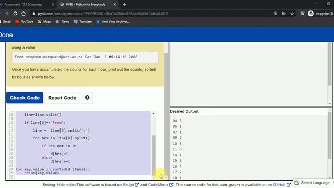Open the Anti Virus Archives bookmark

pyautogui.click(x=113, y=22)
